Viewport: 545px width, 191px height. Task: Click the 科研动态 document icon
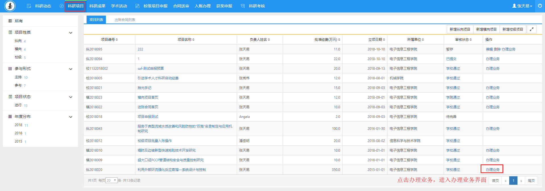coord(29,6)
